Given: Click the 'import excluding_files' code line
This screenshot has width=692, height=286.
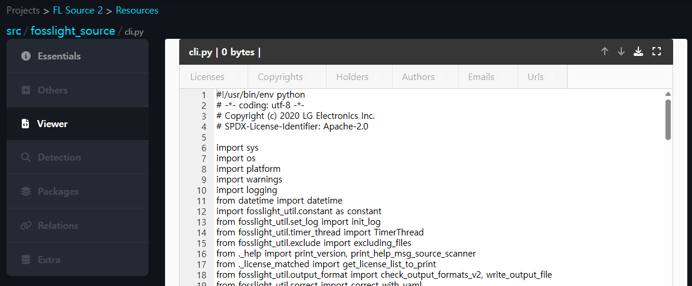Looking at the screenshot, I should [314, 243].
